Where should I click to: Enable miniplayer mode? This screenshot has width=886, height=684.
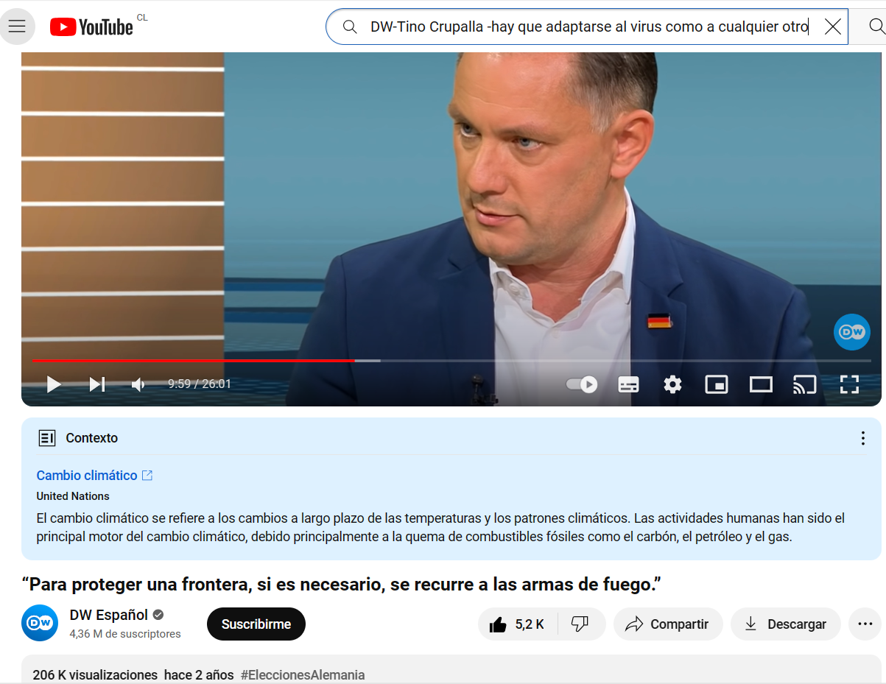coord(717,384)
